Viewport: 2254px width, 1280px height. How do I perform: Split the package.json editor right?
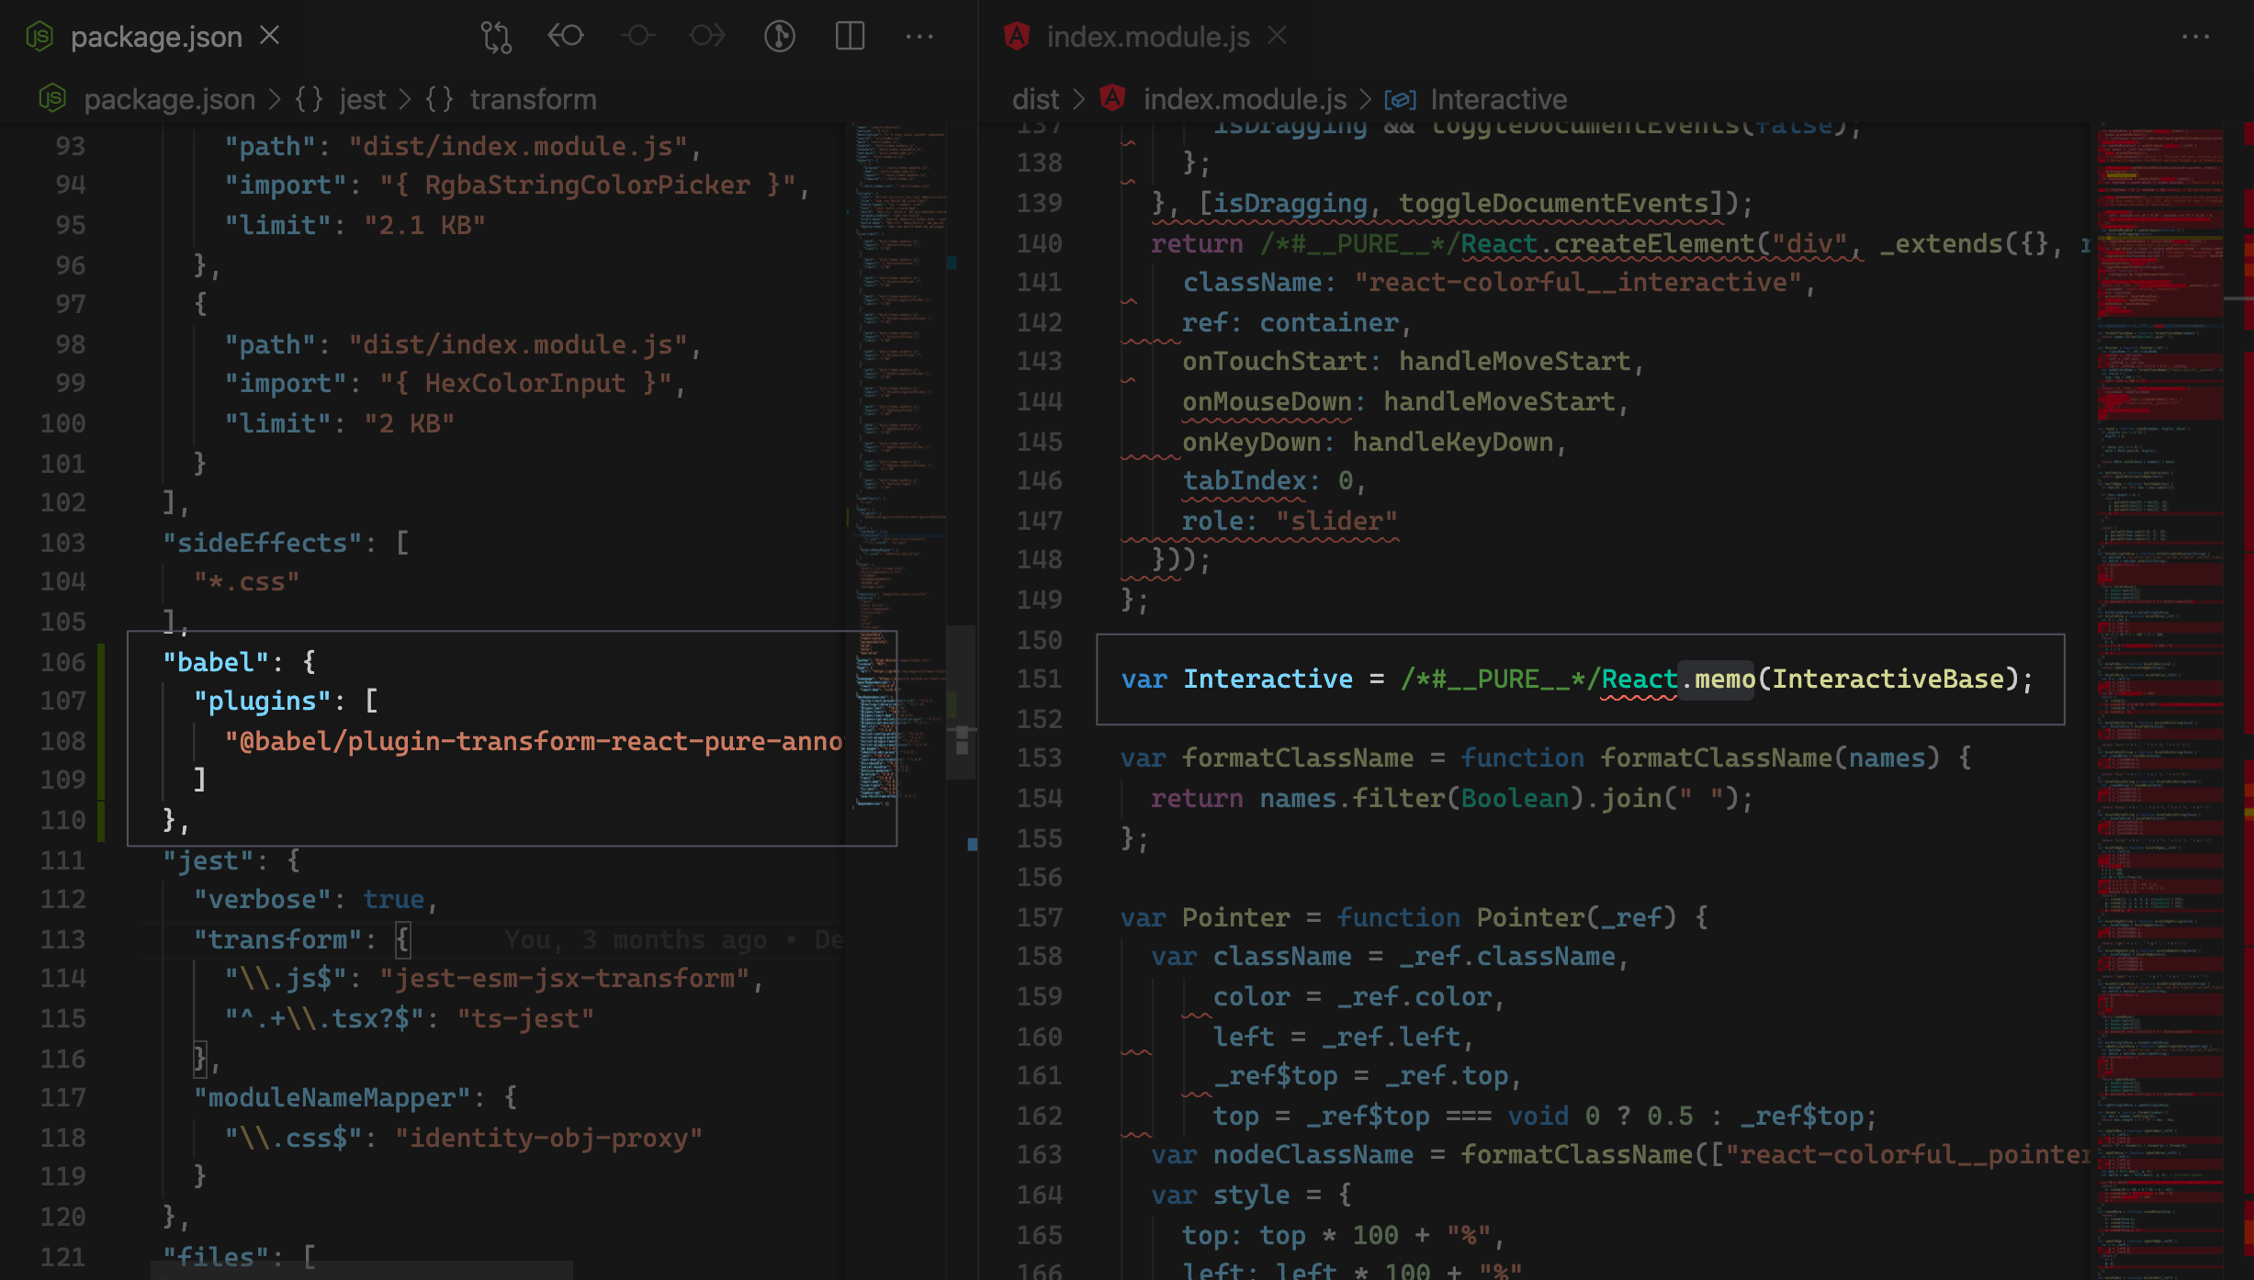(850, 37)
